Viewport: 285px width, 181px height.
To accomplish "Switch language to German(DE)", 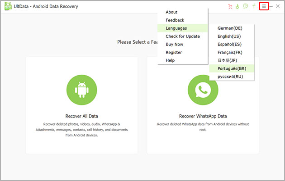I will (x=232, y=28).
